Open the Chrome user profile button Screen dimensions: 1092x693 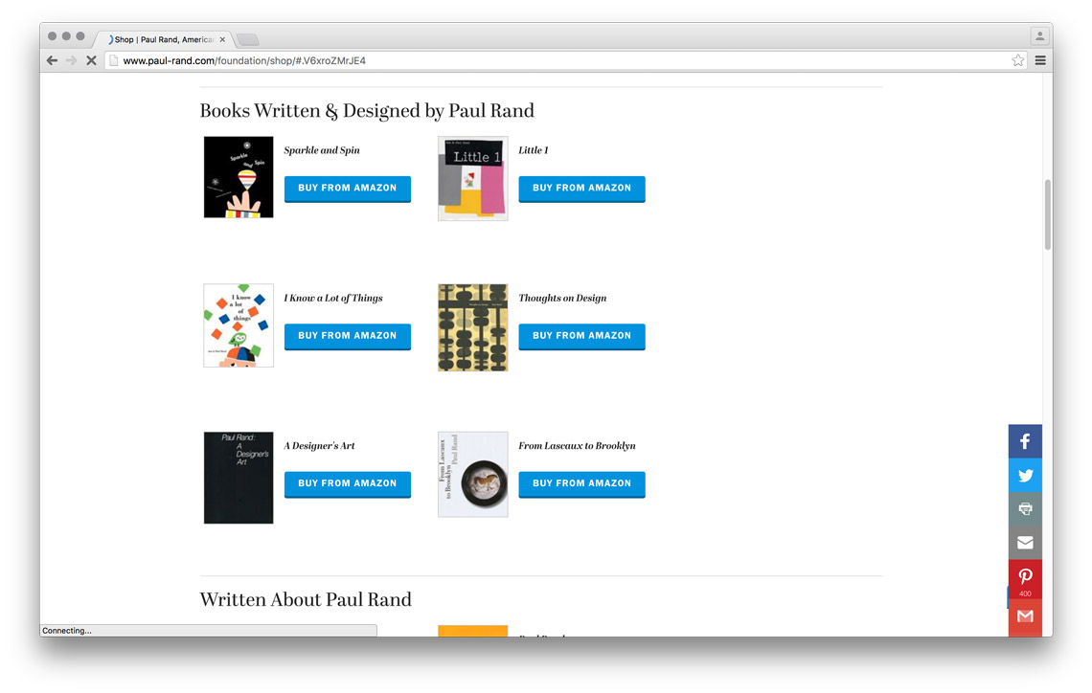(1039, 35)
